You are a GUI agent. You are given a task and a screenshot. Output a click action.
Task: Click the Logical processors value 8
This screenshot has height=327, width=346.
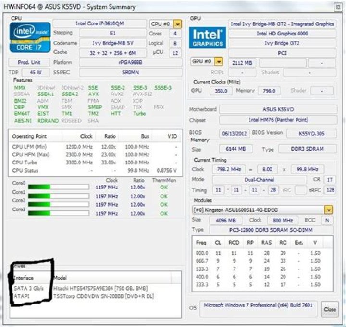(175, 43)
